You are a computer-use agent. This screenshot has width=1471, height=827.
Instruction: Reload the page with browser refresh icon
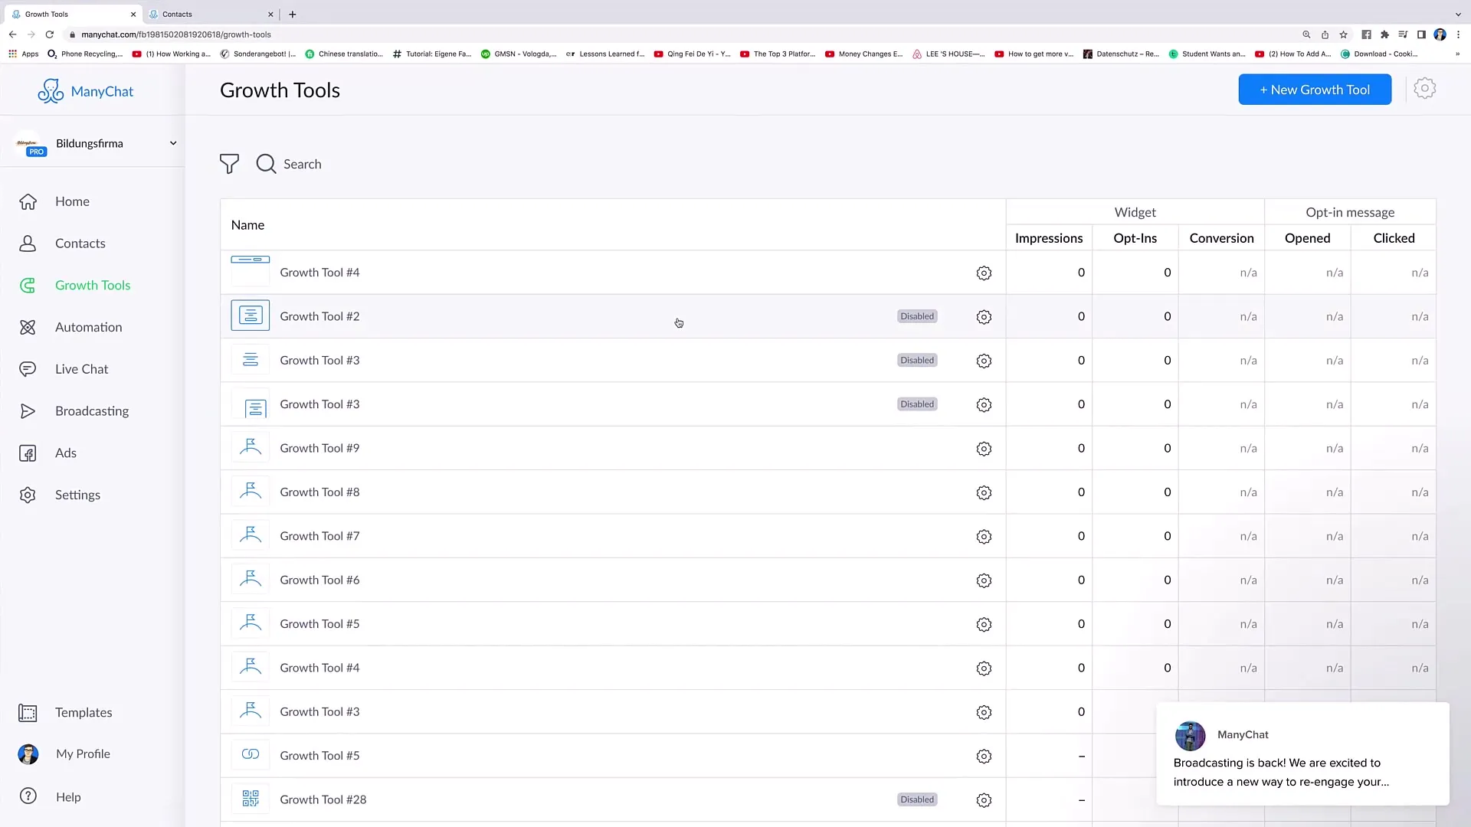pyautogui.click(x=50, y=34)
